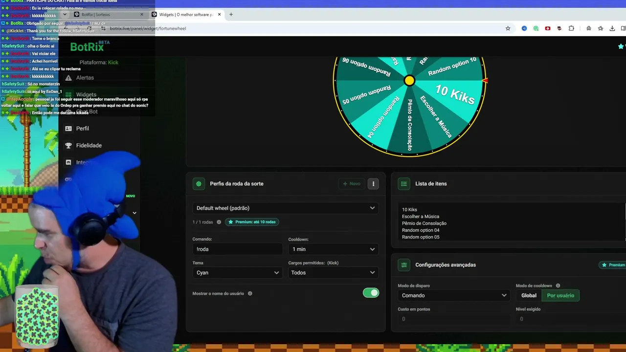This screenshot has height=352, width=626.
Task: Open the browser Downloads icon
Action: coord(612,28)
